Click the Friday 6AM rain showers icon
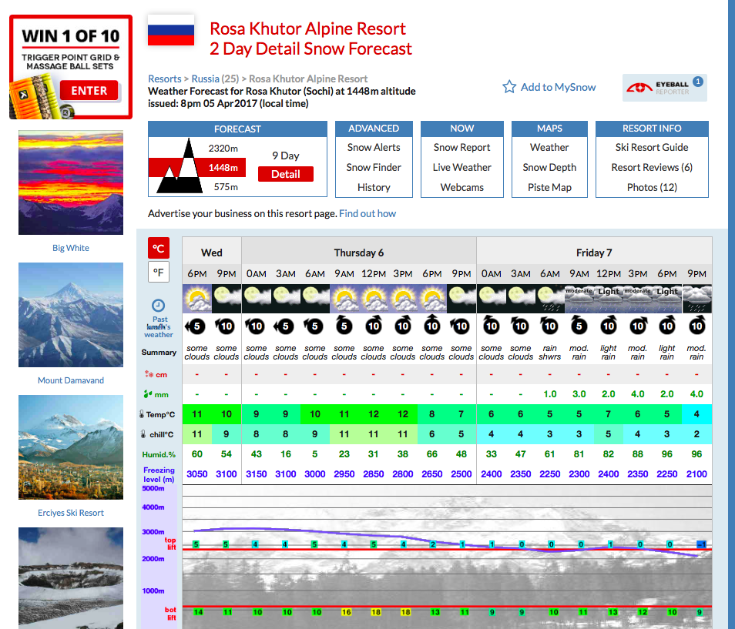 click(x=550, y=299)
